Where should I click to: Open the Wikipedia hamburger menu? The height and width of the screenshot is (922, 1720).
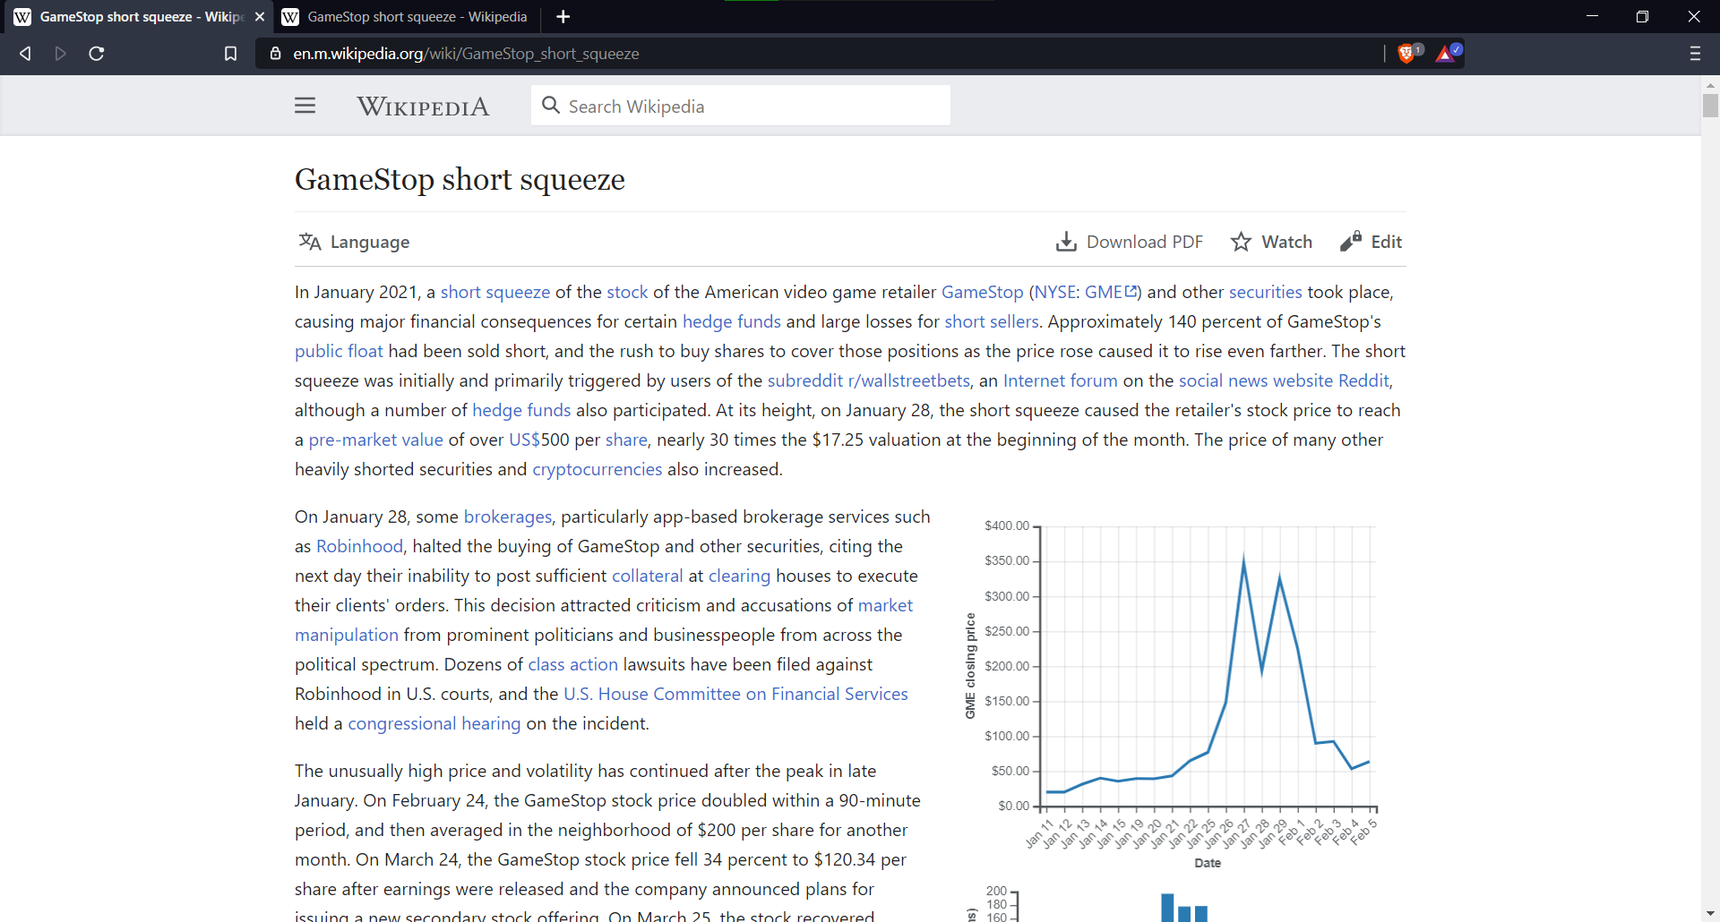pos(305,106)
